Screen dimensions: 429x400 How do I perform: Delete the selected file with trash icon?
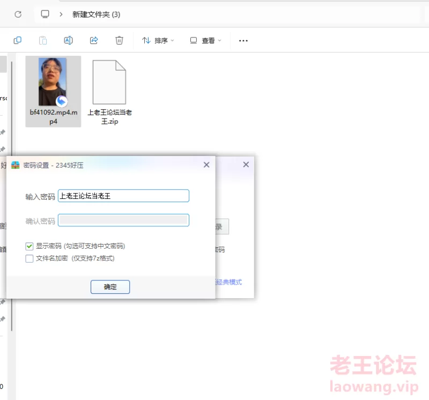click(x=119, y=40)
